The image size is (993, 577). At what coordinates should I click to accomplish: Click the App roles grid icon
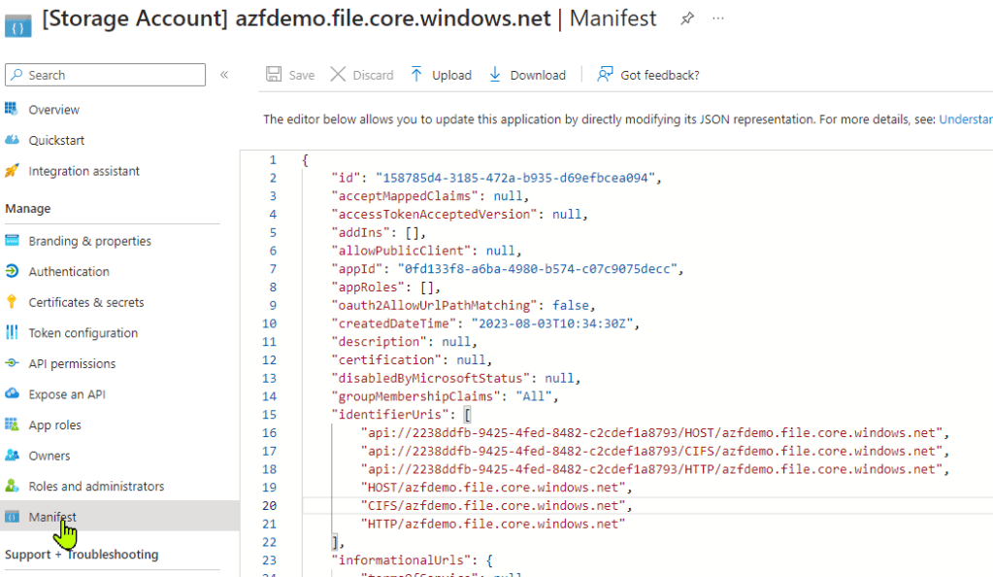pos(13,424)
